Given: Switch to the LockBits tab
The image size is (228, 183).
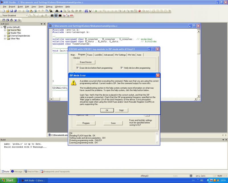Looking at the screenshot, I should 98,55.
